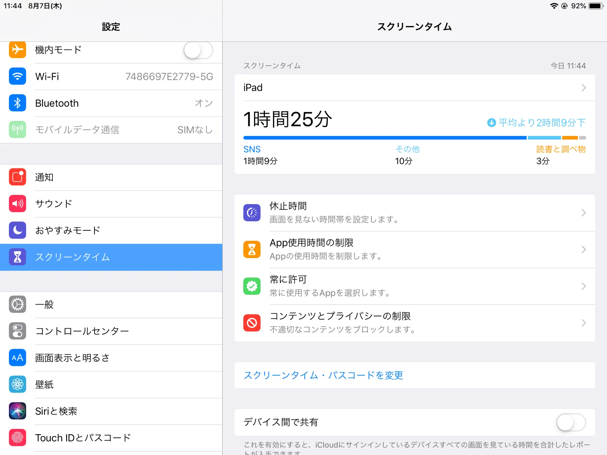
Task: Tap the 平均より2時間9分下 comparison text
Action: click(x=542, y=123)
